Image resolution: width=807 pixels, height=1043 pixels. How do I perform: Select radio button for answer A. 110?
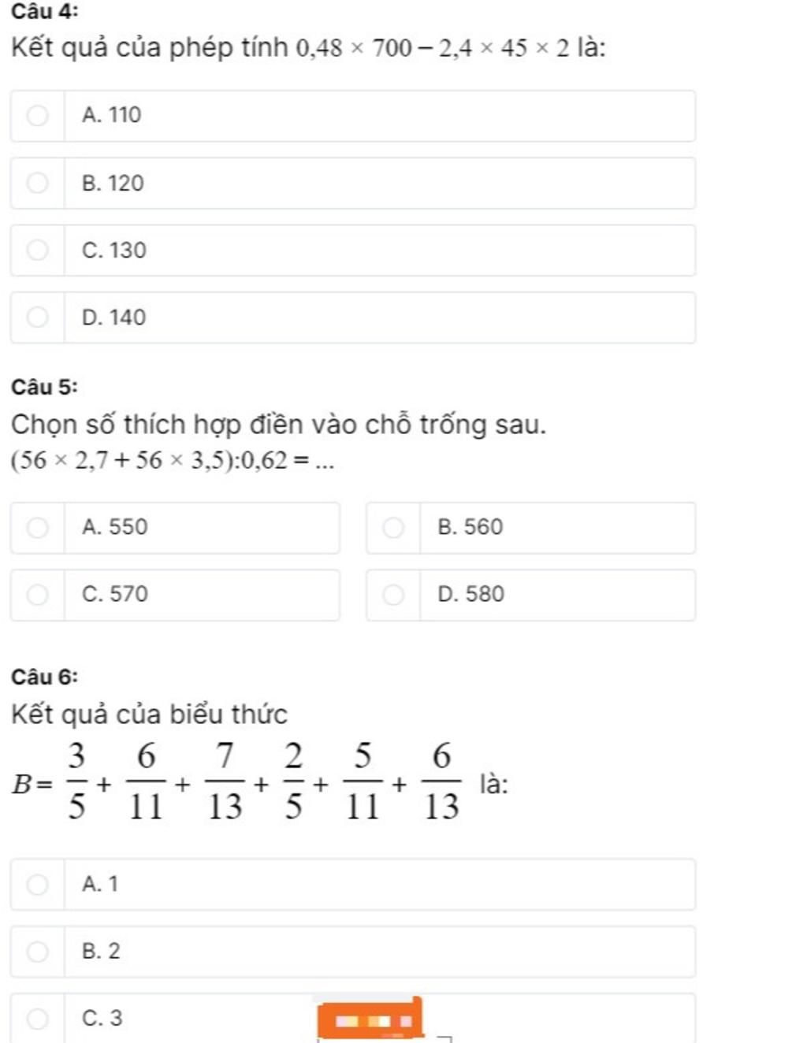[x=37, y=116]
